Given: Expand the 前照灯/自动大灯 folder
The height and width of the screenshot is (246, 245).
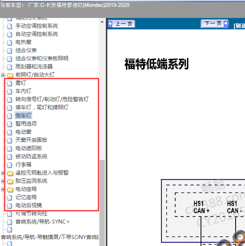Looking at the screenshot, I should [3, 75].
